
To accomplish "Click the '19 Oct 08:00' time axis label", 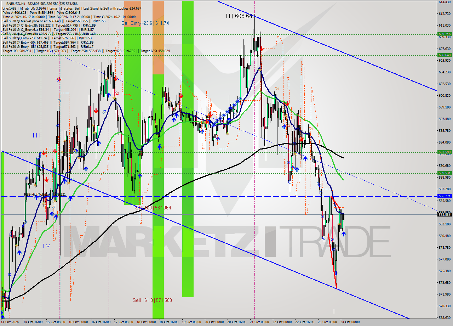I will tap(191, 322).
